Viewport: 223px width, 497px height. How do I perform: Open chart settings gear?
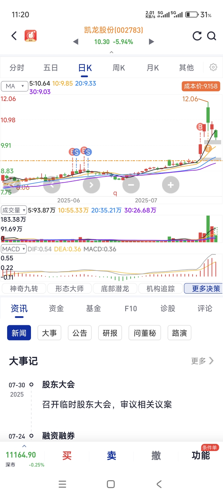[213, 67]
